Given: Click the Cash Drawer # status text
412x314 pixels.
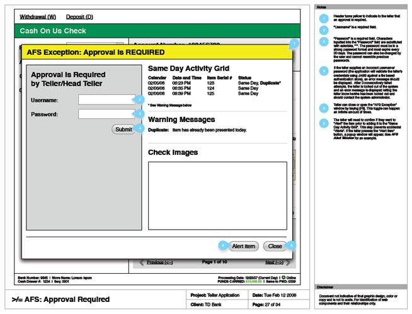Looking at the screenshot, I should (34, 281).
